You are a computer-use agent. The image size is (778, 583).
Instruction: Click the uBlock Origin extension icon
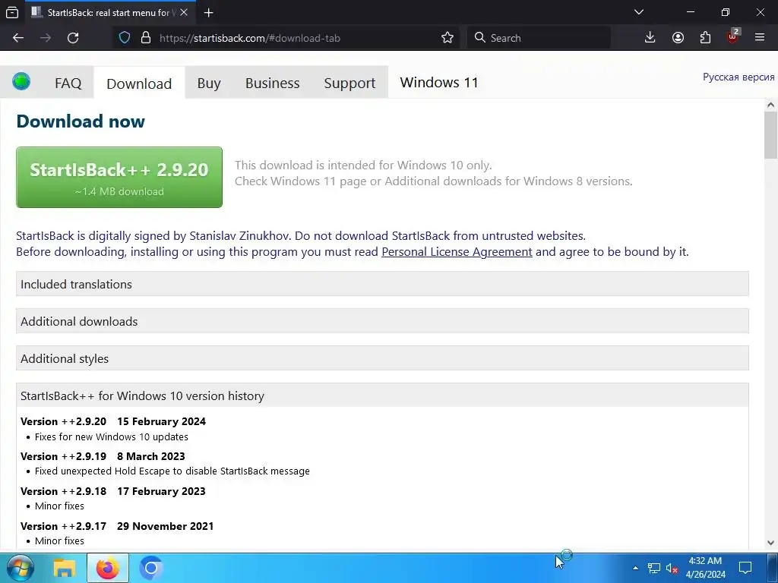(733, 36)
